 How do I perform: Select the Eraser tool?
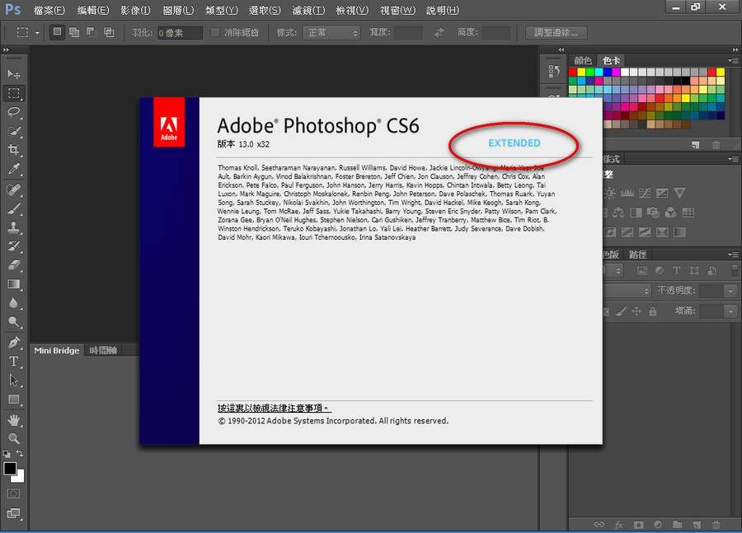14,264
